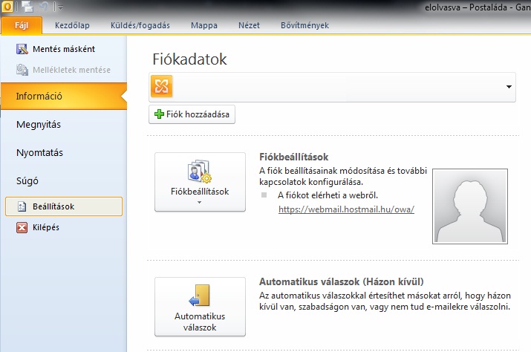The height and width of the screenshot is (352, 531).
Task: Choose Mentés másként label in backstage menu
Action: point(64,49)
